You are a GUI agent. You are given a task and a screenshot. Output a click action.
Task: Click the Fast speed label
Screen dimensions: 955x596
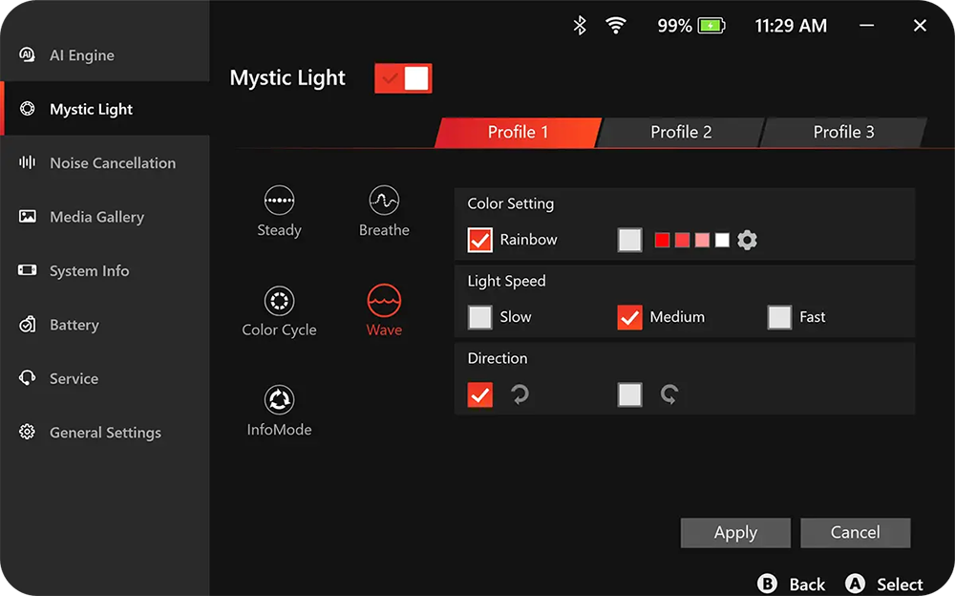[x=812, y=317]
